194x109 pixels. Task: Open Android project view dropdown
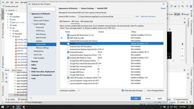pyautogui.click(x=12, y=10)
